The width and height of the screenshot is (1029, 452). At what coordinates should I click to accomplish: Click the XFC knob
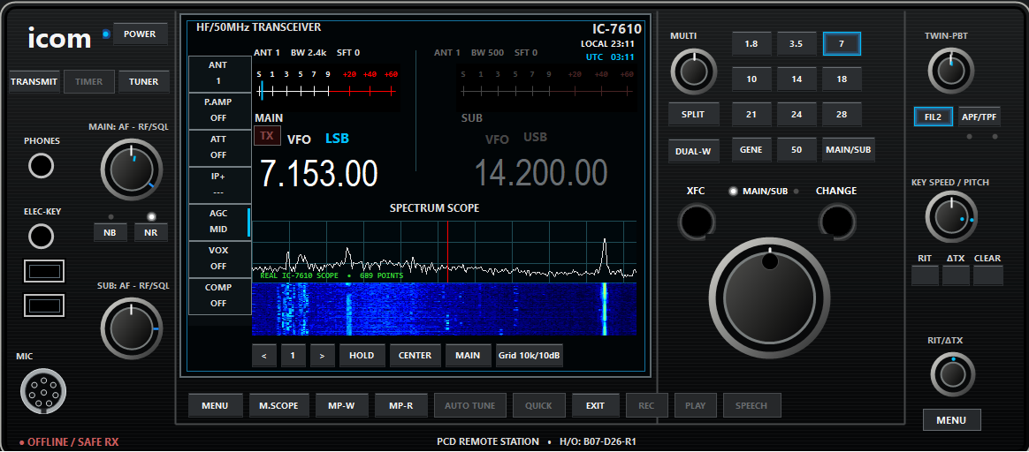697,221
